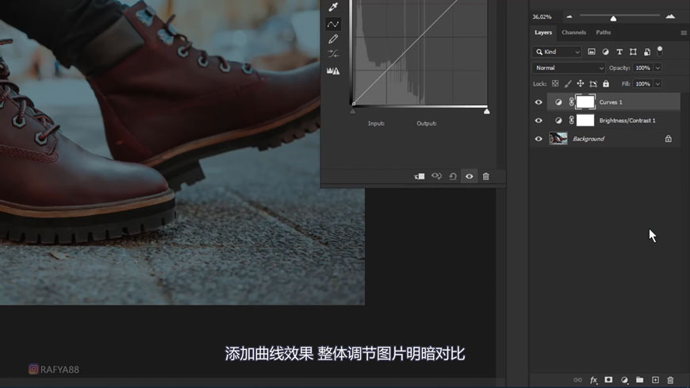Image resolution: width=690 pixels, height=388 pixels.
Task: Toggle histogram clipping warning icon
Action: tap(333, 71)
